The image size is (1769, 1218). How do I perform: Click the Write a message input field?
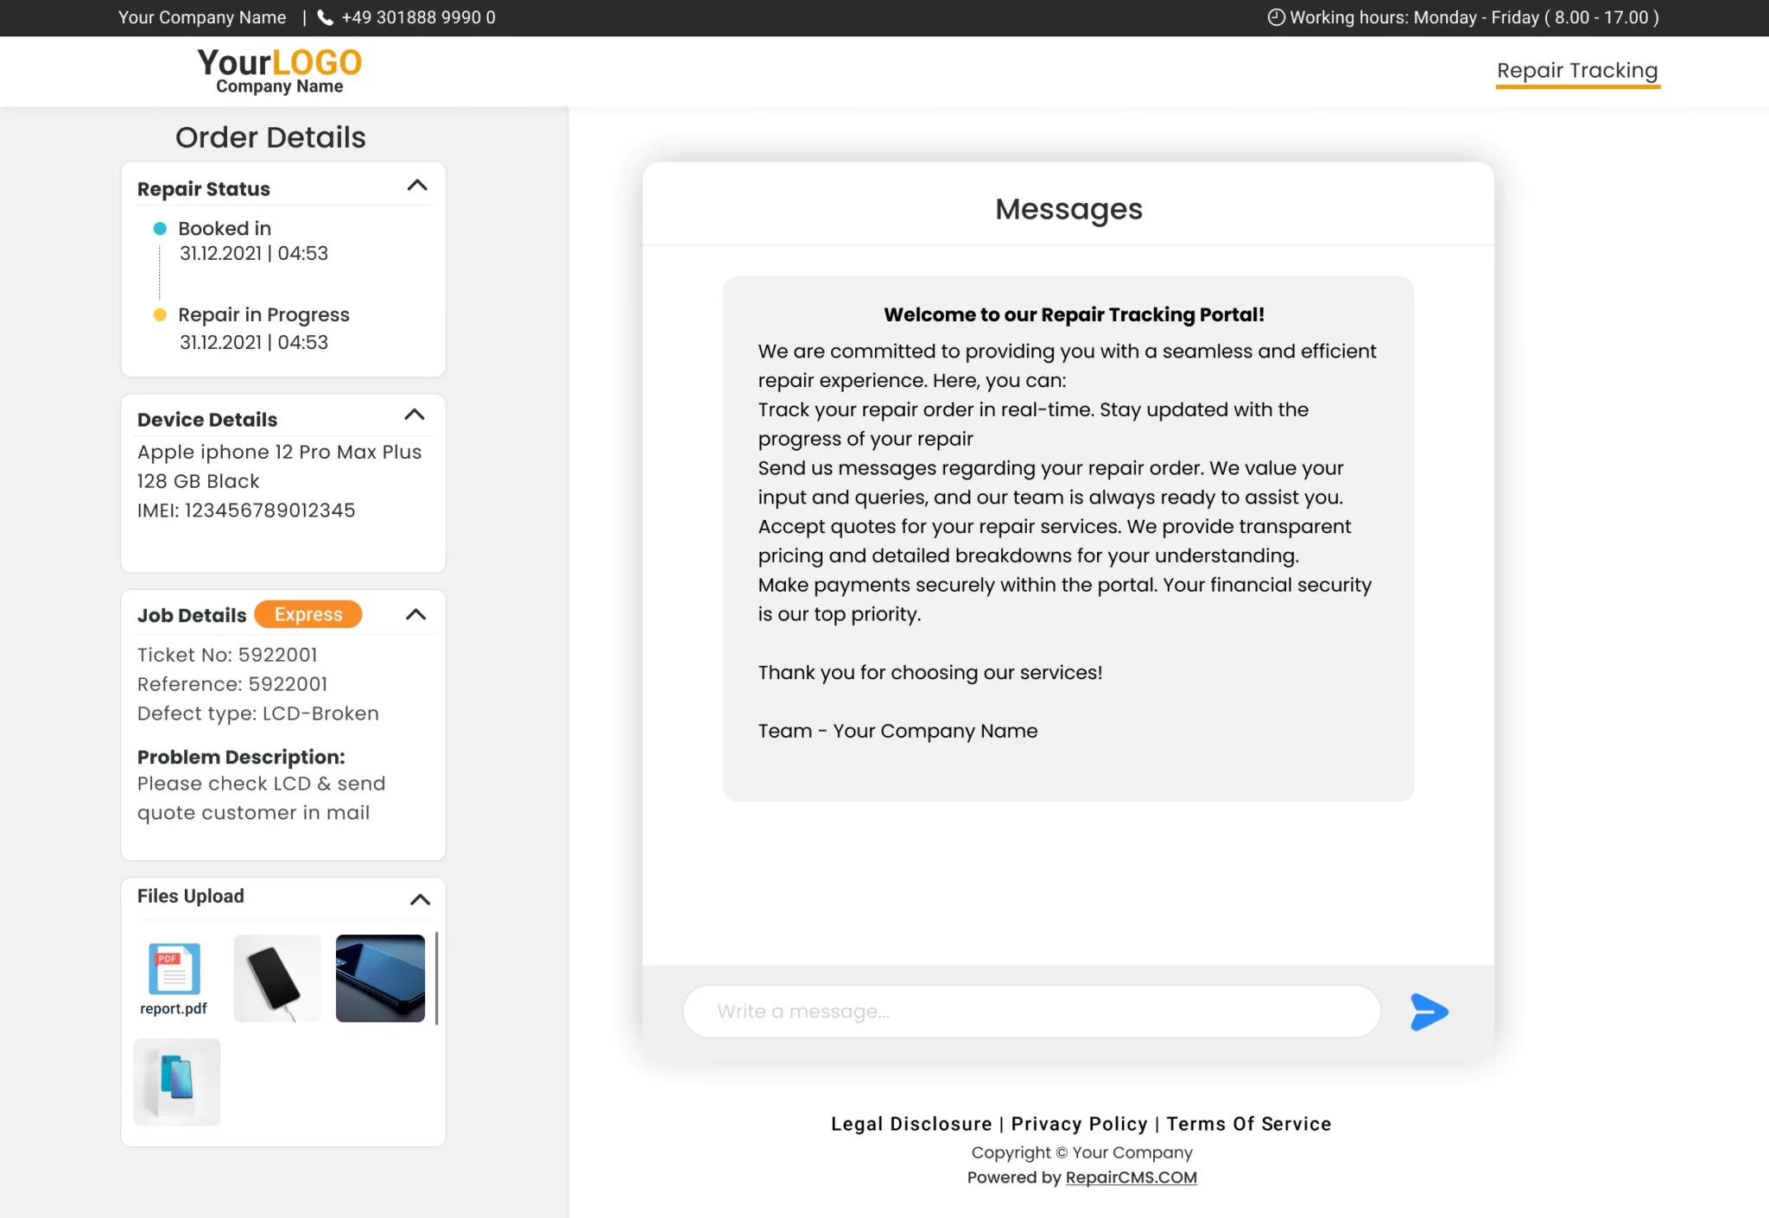point(1031,1012)
